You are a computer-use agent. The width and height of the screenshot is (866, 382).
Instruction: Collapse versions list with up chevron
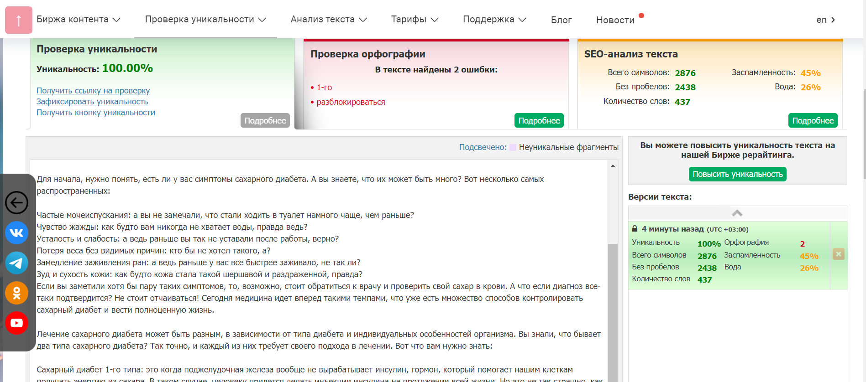737,213
